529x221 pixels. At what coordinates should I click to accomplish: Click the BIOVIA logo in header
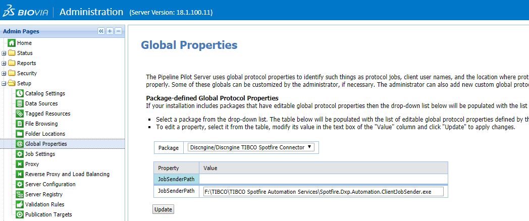click(x=25, y=12)
